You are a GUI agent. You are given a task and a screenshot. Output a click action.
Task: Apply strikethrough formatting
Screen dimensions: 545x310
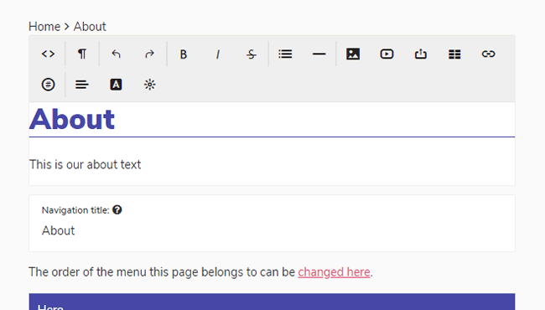point(252,54)
